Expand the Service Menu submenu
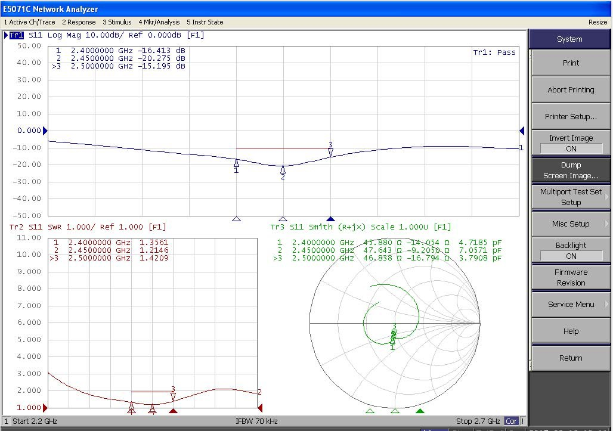Image resolution: width=613 pixels, height=431 pixels. tap(571, 304)
